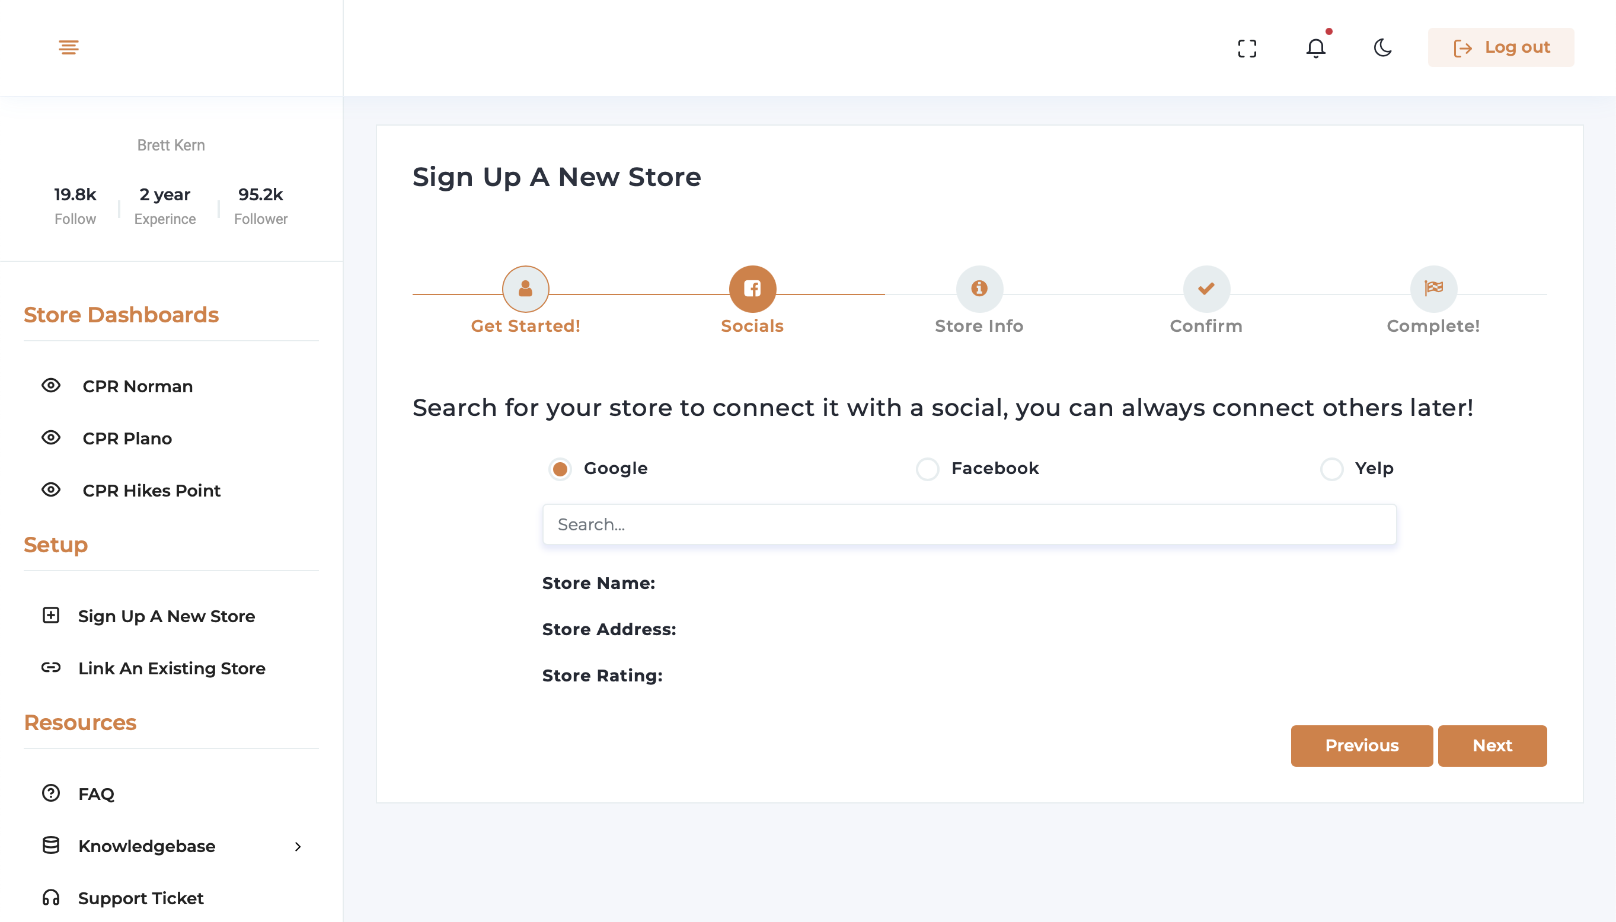1616x922 pixels.
Task: Click the 95.2k Follower stat
Action: [x=260, y=206]
